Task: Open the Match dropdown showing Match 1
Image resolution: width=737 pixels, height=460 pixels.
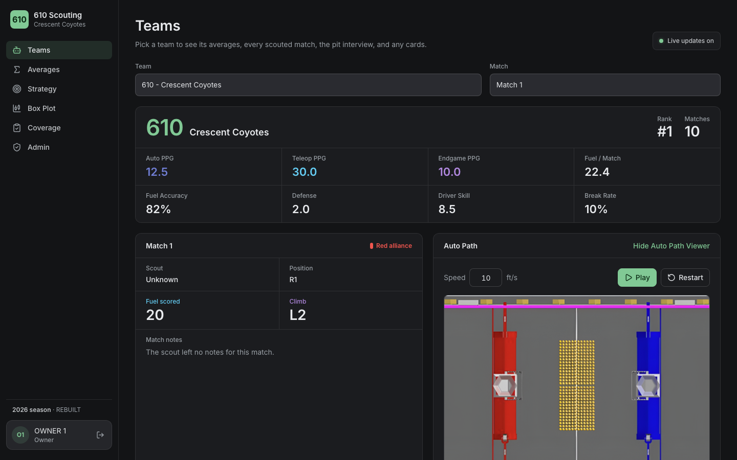Action: [x=605, y=85]
